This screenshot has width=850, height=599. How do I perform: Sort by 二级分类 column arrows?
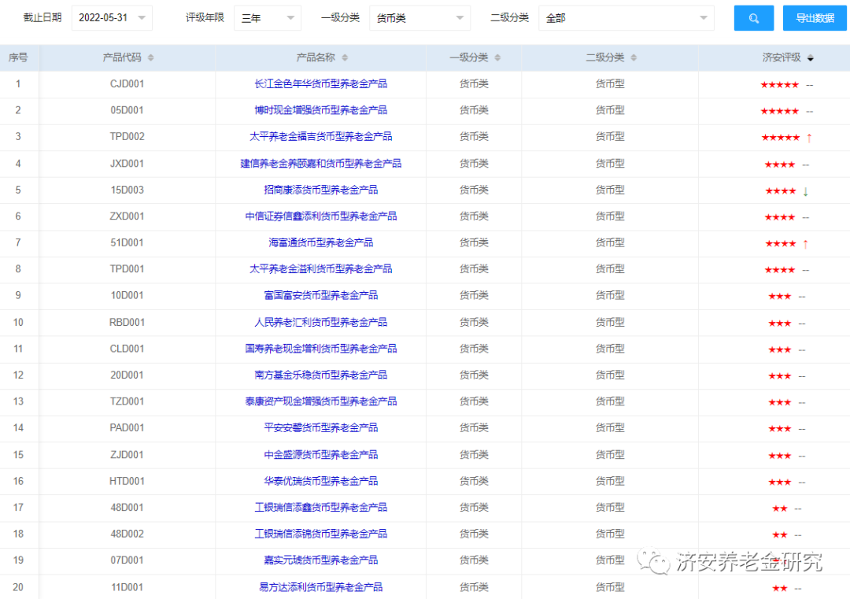coord(634,57)
